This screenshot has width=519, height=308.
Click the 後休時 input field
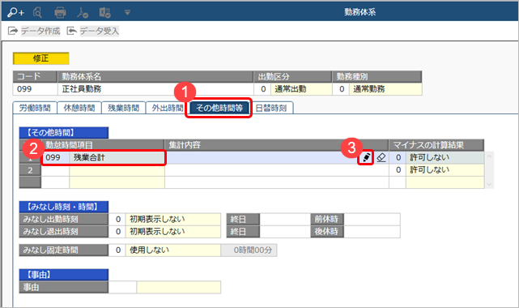tap(372, 232)
